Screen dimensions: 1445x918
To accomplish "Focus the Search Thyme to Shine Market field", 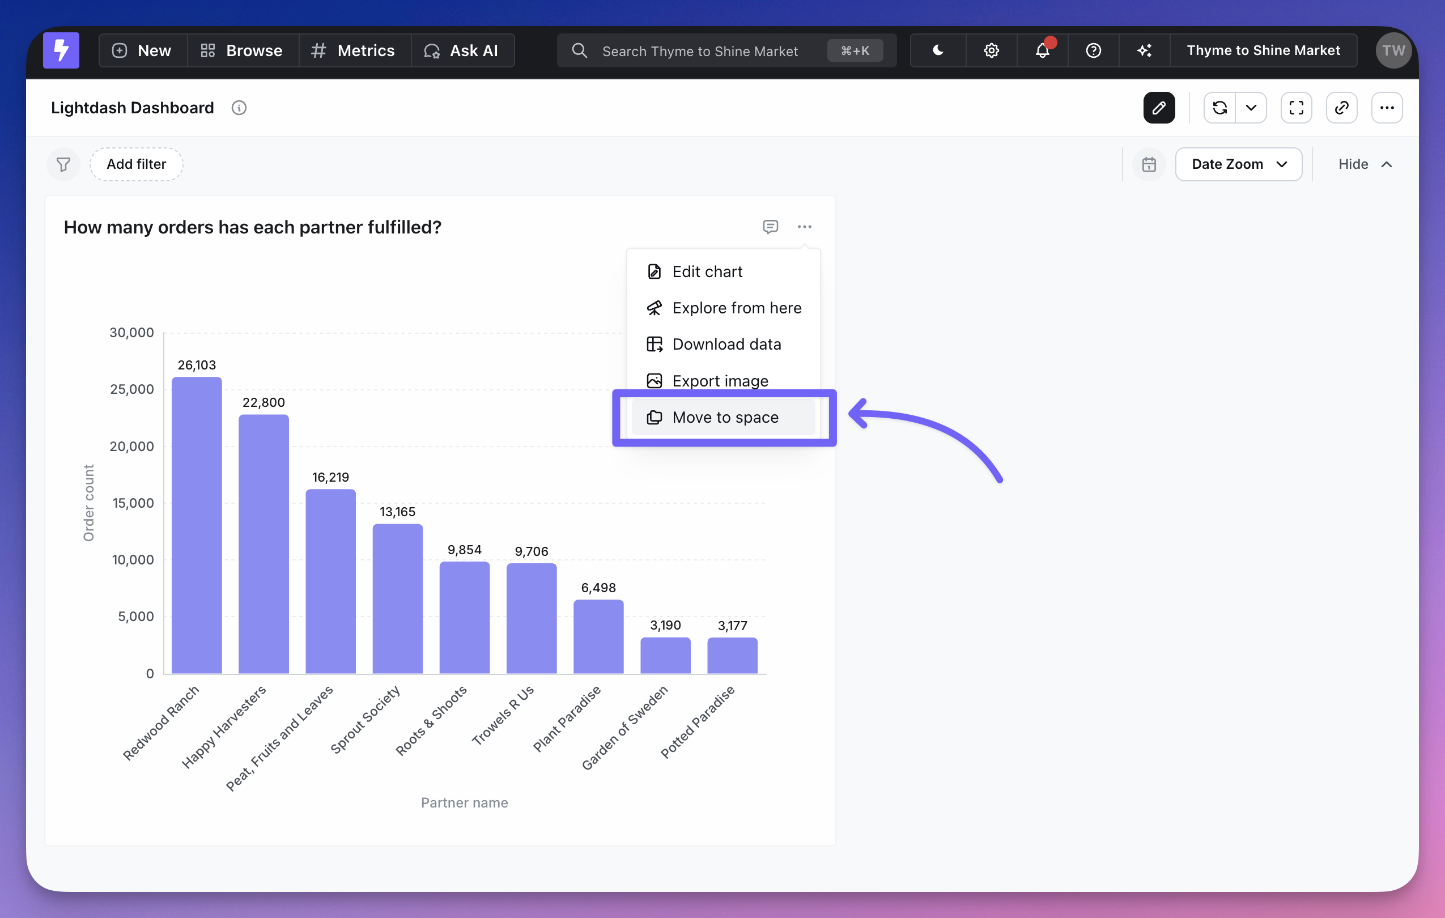I will [x=700, y=51].
